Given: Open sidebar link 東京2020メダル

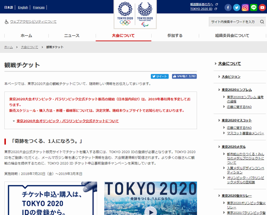Looking at the screenshot, I should (233, 147).
